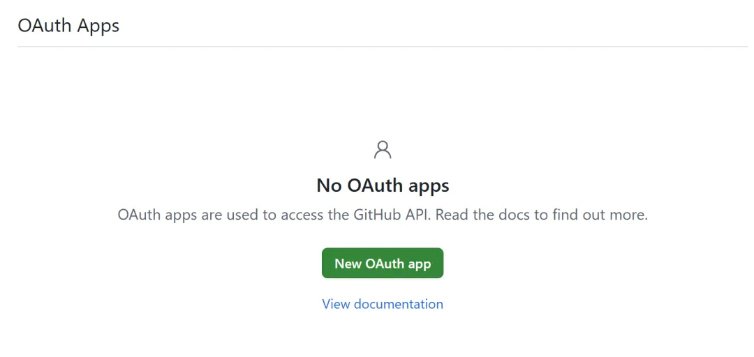Click the word "app" on the green button

coord(417,264)
